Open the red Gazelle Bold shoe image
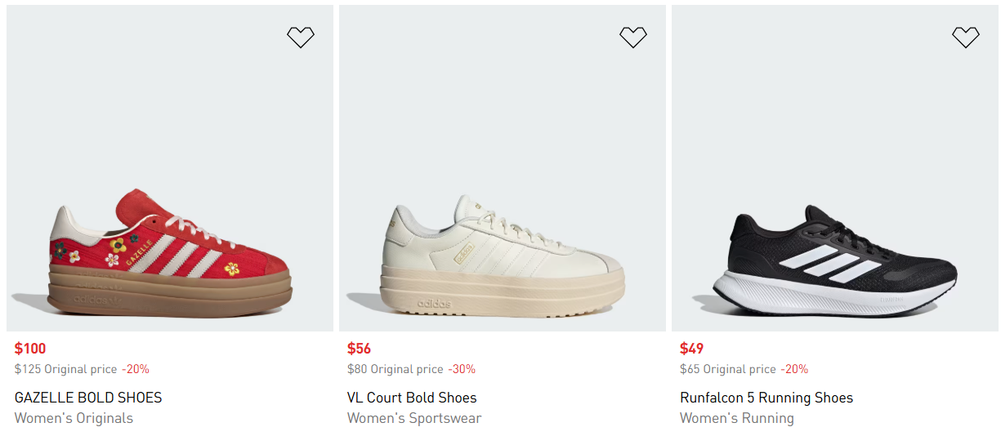The image size is (1001, 427). [169, 253]
